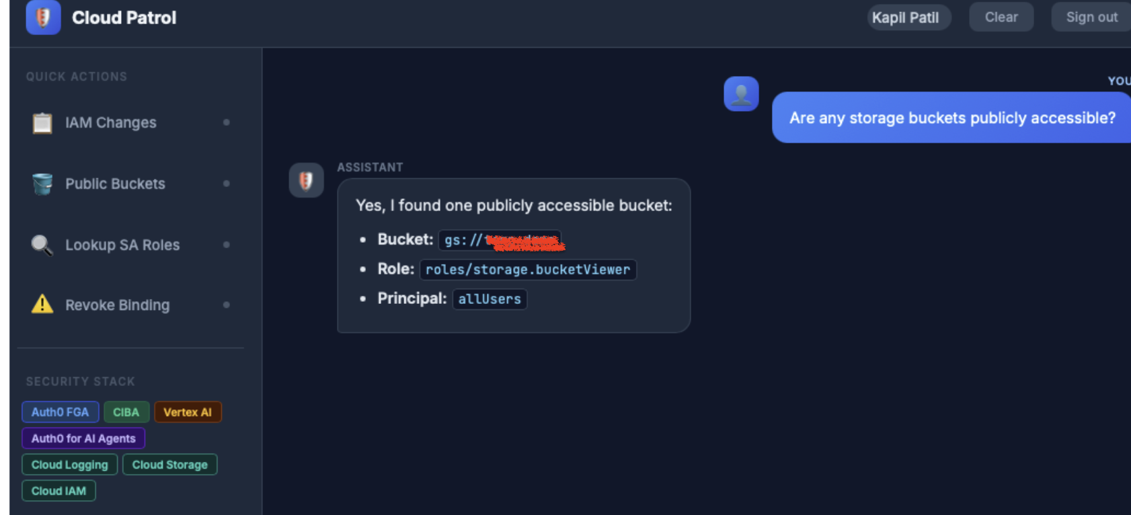Viewport: 1131px width, 515px height.
Task: Open the Kapil Patil profile
Action: (x=908, y=17)
